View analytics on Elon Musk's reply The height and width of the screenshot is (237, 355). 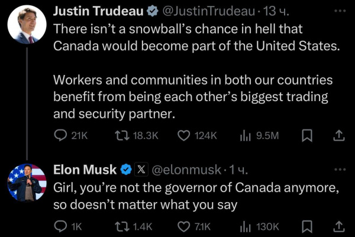[246, 226]
